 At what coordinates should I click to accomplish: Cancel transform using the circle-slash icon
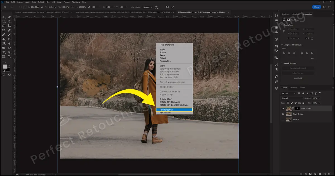point(167,7)
